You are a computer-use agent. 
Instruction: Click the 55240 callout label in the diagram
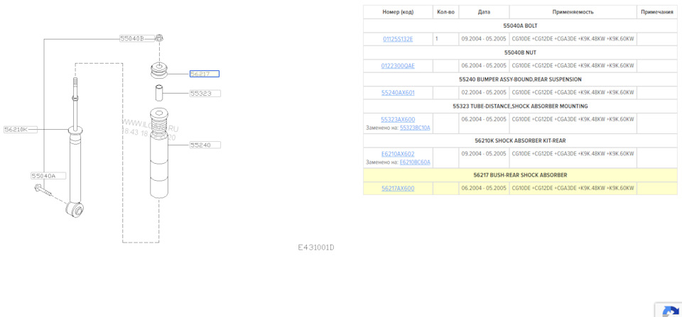coord(205,145)
